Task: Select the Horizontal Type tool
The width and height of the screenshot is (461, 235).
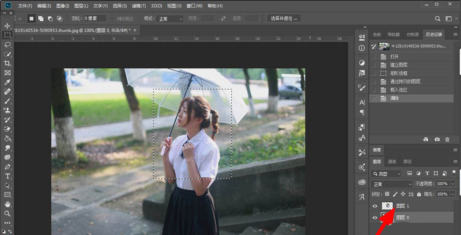Action: [x=7, y=176]
